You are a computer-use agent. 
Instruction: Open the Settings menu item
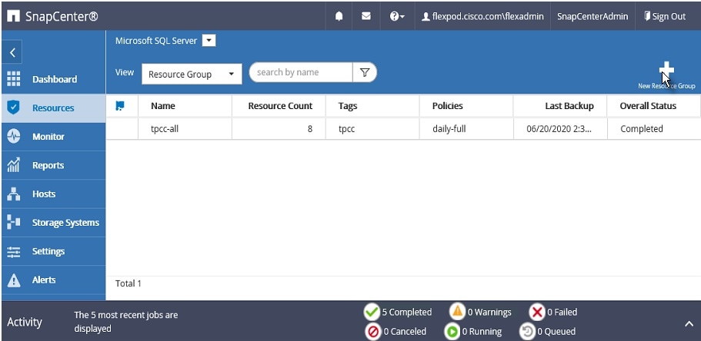(48, 251)
